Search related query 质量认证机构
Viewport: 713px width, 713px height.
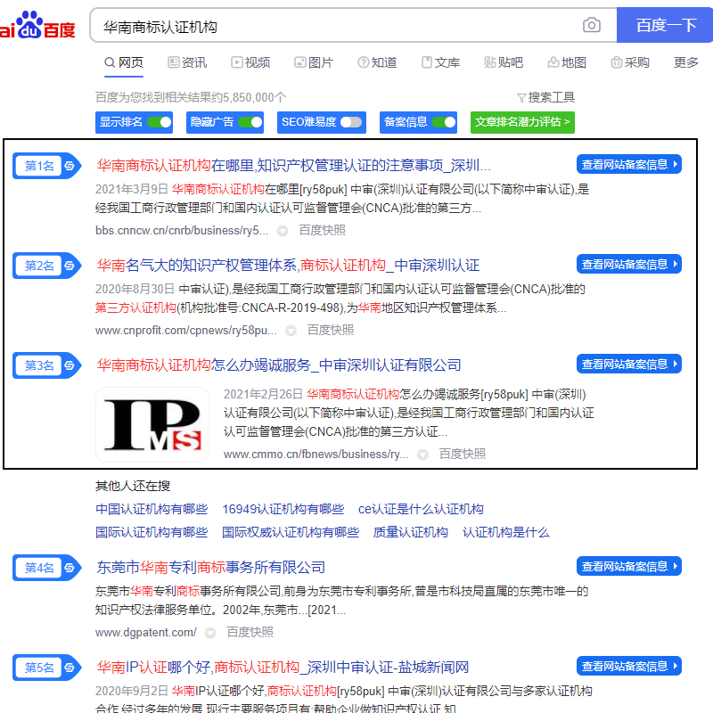coord(410,532)
